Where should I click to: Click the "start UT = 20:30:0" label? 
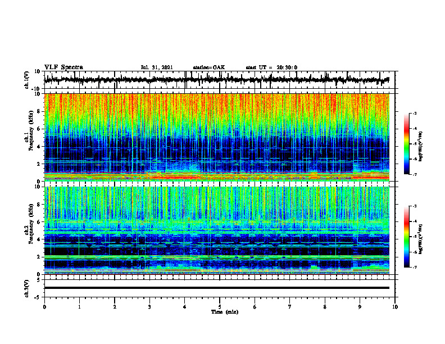point(271,67)
